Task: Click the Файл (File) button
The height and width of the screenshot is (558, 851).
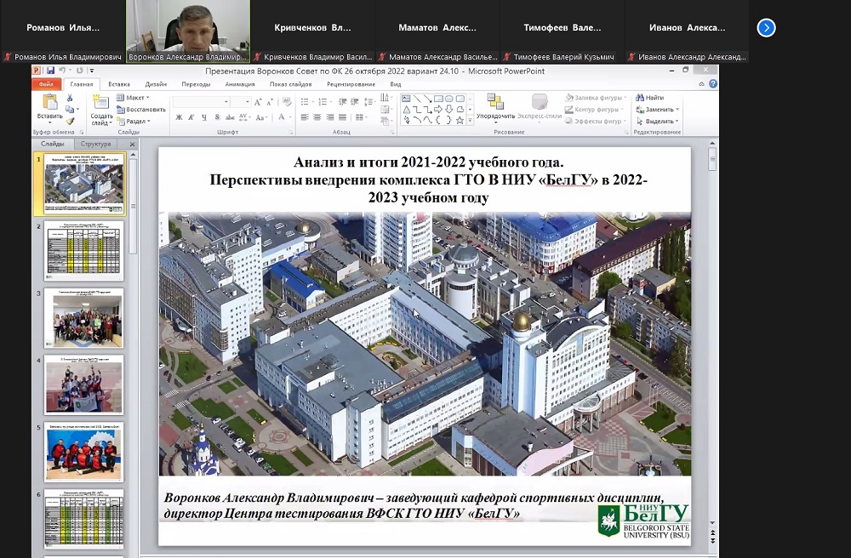Action: (46, 84)
